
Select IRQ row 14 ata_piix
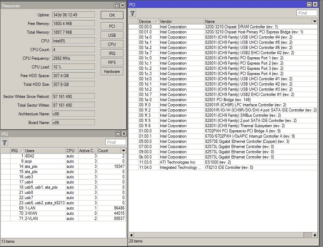pyautogui.click(x=63, y=166)
